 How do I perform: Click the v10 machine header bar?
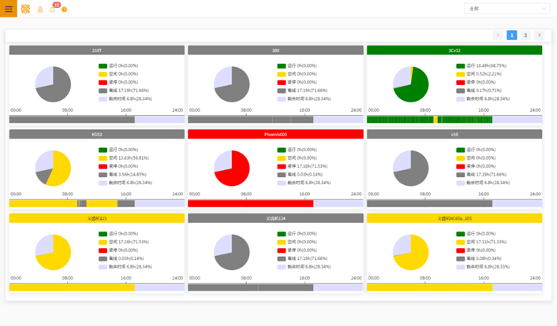pos(454,134)
